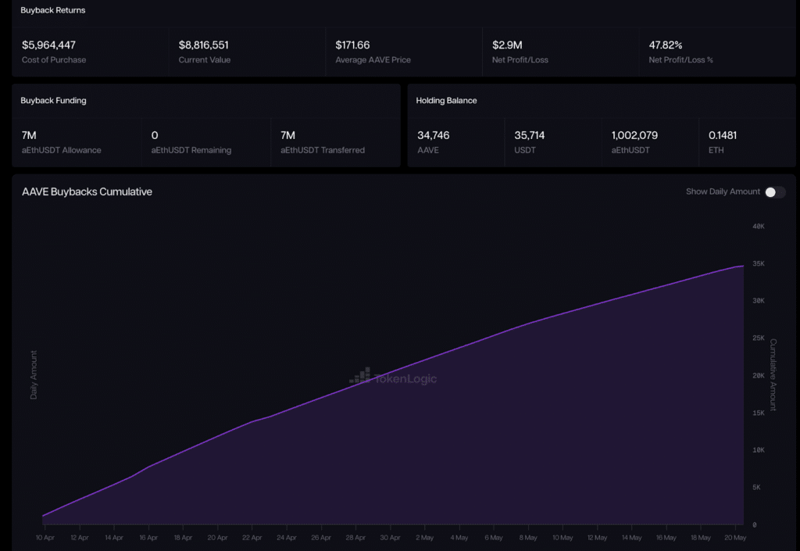Click the 7M aEthUSDT Allowance value

click(29, 135)
